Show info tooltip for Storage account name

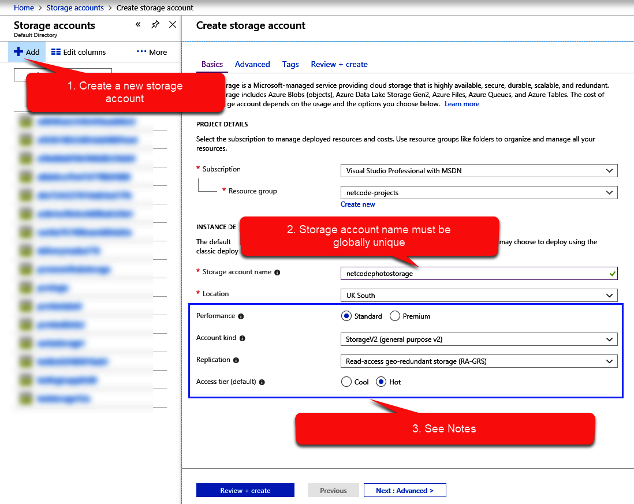coord(277,272)
